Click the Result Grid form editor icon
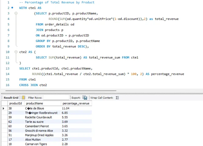This screenshot has width=203, height=146. click(23, 97)
